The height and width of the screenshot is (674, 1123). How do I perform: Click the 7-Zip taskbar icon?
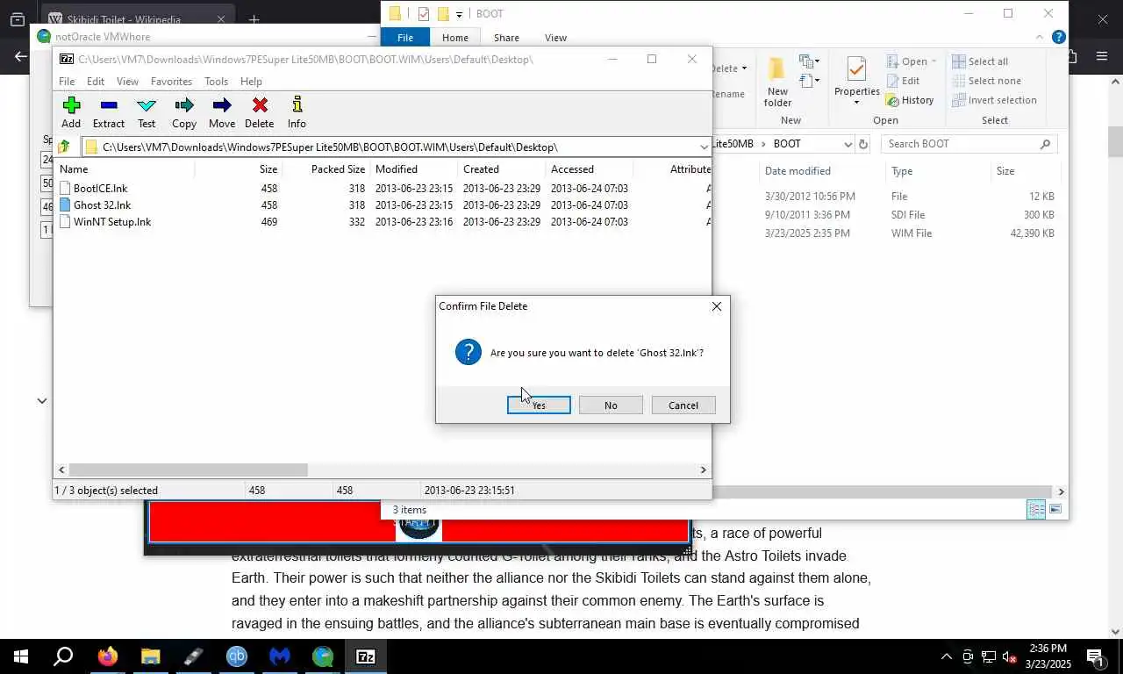click(366, 656)
